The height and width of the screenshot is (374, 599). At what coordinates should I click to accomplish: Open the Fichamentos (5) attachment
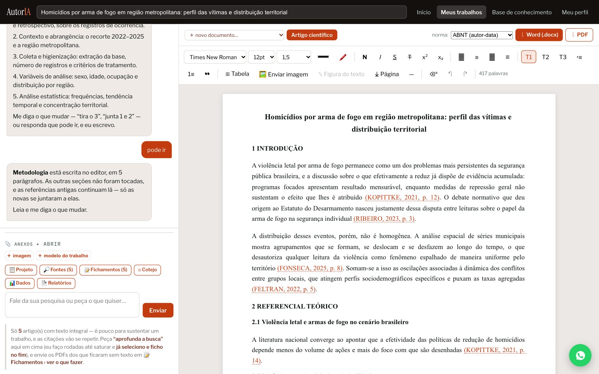pos(105,270)
